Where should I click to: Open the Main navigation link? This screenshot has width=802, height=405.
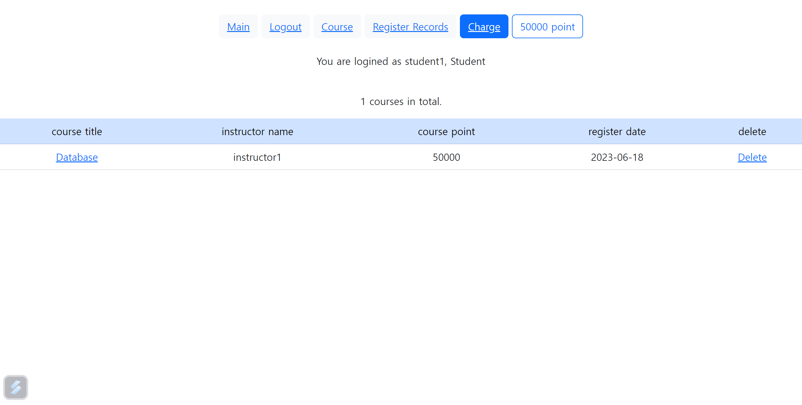[238, 27]
